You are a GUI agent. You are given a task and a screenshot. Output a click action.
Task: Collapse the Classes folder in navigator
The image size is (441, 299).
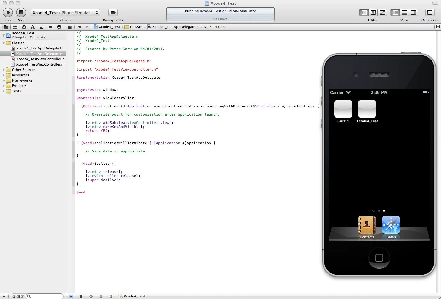(x=3, y=43)
